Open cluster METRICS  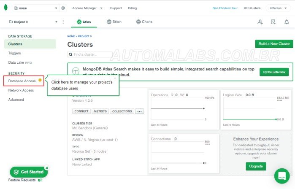click(x=100, y=111)
